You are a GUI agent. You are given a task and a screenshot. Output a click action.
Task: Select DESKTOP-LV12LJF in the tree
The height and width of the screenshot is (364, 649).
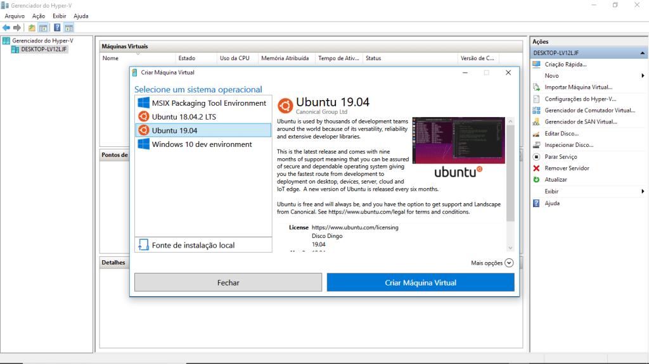point(44,49)
